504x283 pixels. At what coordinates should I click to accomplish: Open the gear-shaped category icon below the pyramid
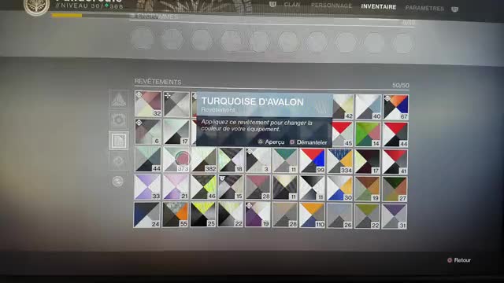[x=119, y=120]
